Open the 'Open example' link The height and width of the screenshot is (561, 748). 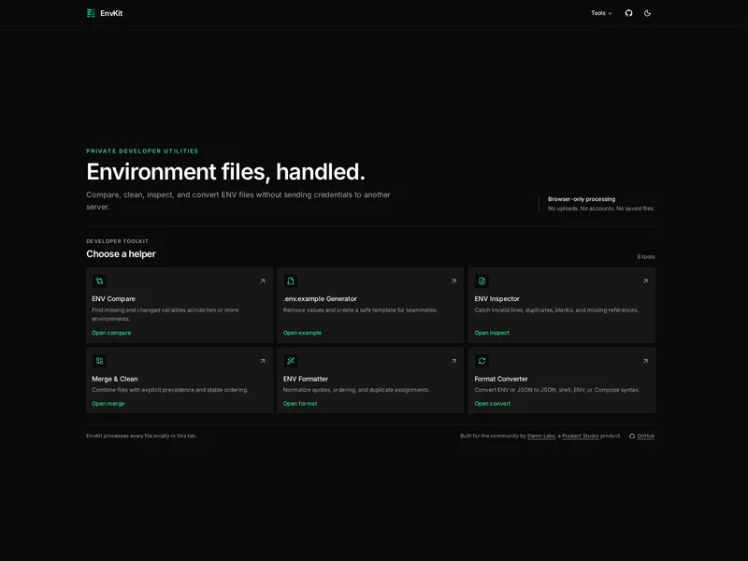(302, 333)
